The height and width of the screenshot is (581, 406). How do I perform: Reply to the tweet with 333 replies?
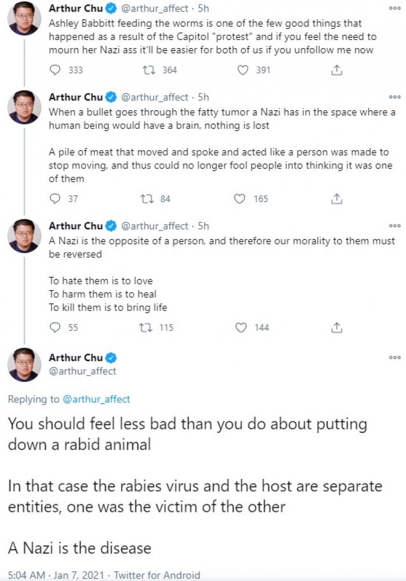coord(56,70)
